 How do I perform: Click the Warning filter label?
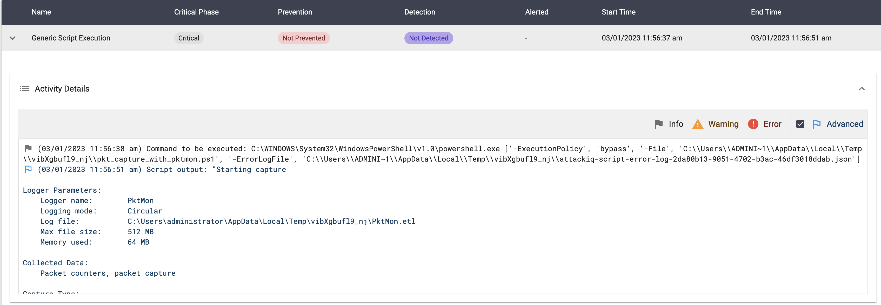click(x=723, y=124)
